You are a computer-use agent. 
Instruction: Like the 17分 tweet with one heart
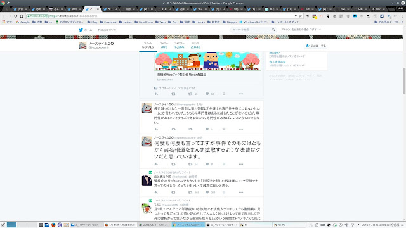pos(207,129)
